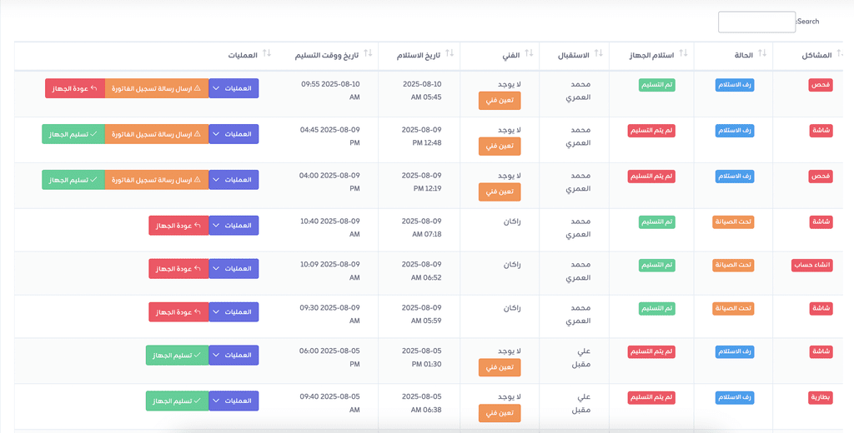
Task: Sort the الاستقبال column using its arrows
Action: [x=598, y=54]
